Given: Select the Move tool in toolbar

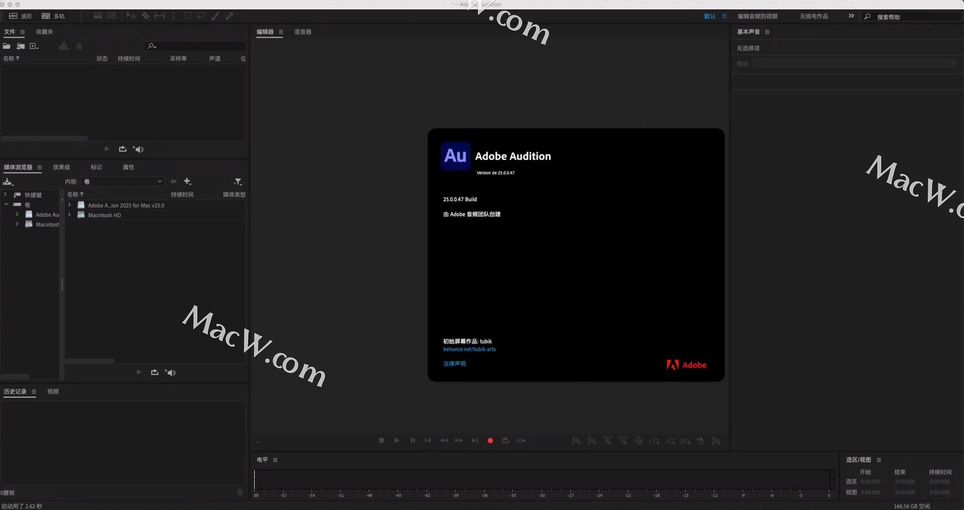Looking at the screenshot, I should click(131, 16).
